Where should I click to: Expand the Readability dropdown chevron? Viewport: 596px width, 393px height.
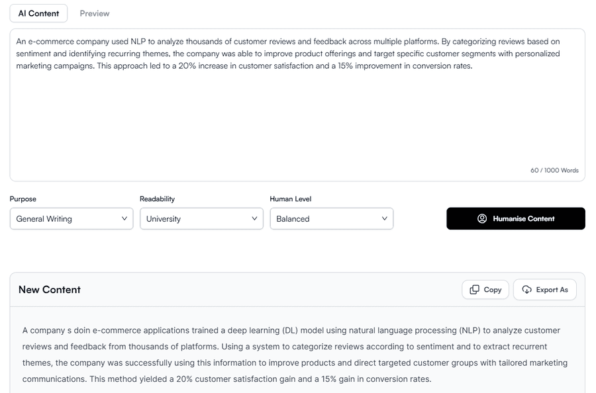coord(254,219)
